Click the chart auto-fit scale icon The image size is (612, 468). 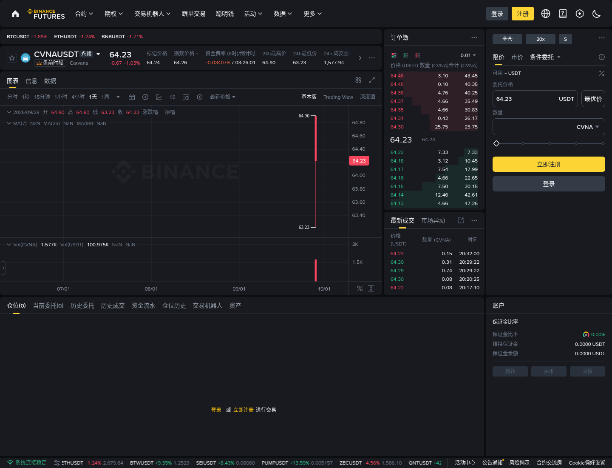[x=371, y=288]
